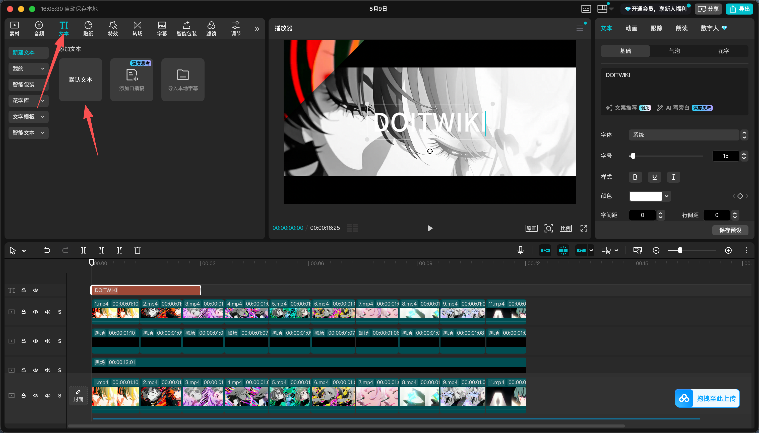Open the 音频 audio panel

(39, 29)
